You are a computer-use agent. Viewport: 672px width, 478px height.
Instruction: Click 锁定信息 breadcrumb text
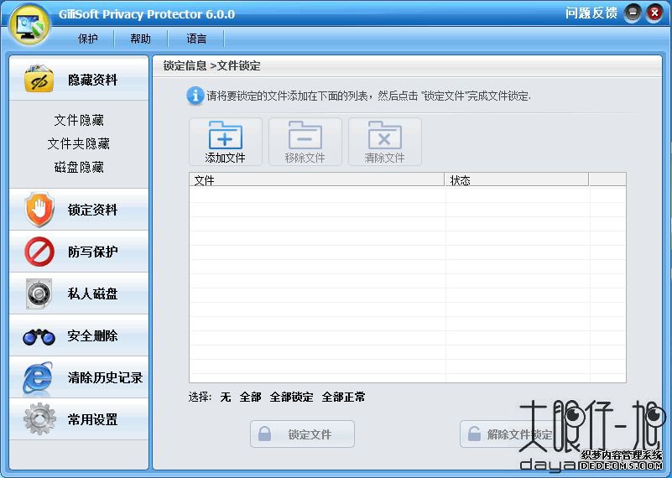coord(185,66)
